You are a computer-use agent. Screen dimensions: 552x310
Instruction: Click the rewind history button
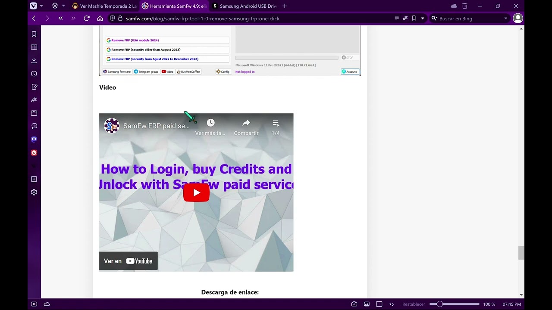click(60, 19)
